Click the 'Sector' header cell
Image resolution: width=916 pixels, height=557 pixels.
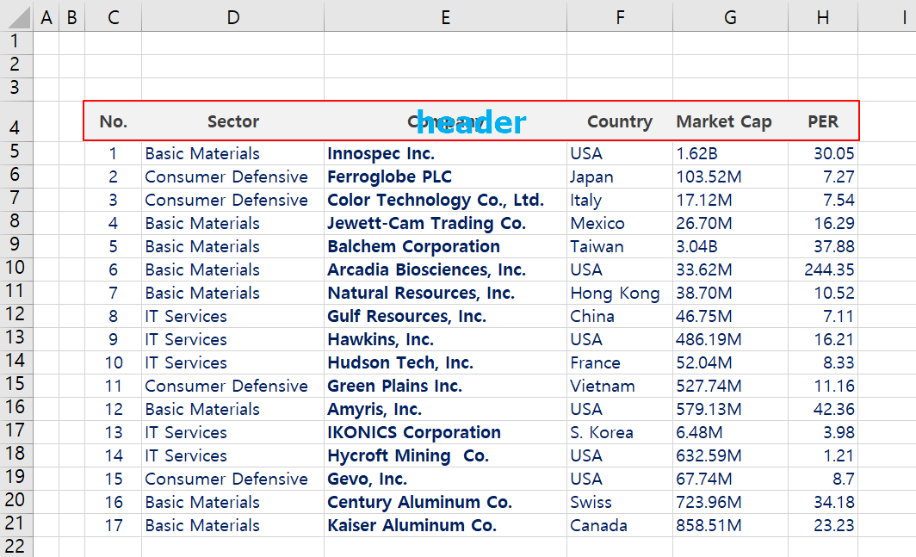point(232,121)
